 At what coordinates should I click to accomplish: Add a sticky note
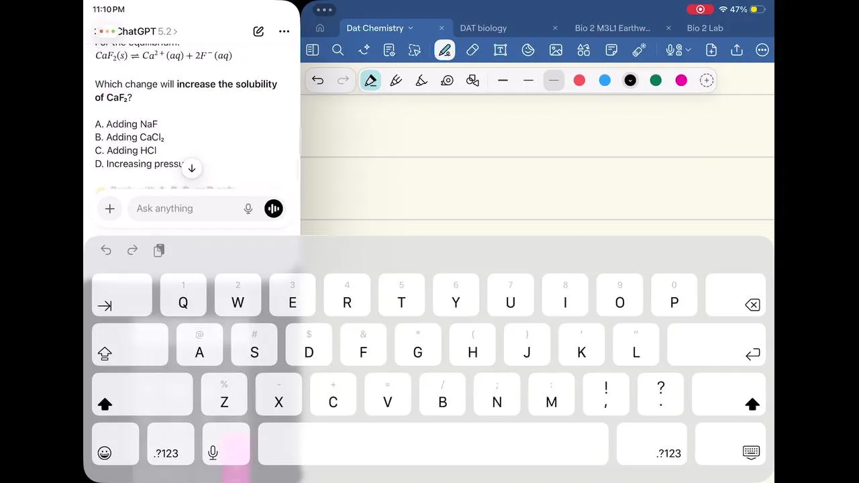coord(611,50)
